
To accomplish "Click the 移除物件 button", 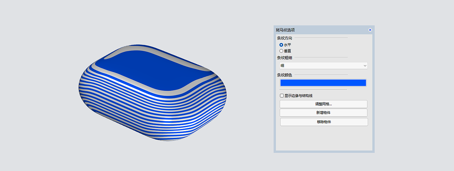I will 324,122.
